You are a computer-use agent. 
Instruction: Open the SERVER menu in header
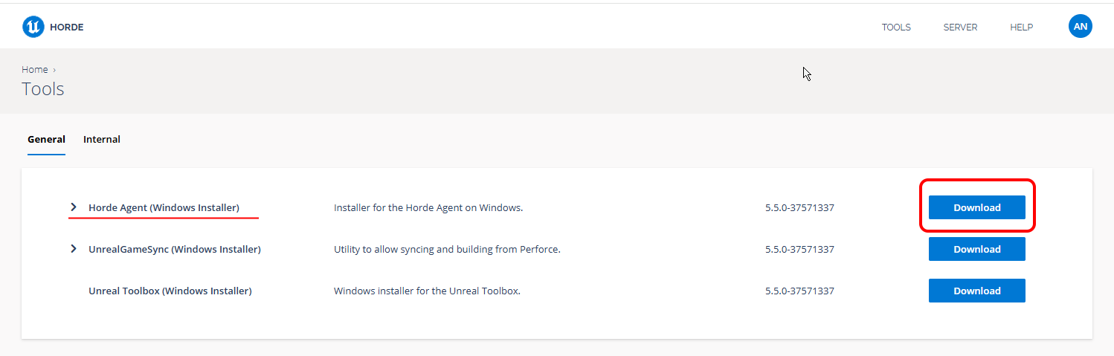pos(960,27)
